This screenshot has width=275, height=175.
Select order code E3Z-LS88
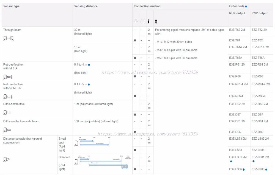pyautogui.click(x=258, y=150)
